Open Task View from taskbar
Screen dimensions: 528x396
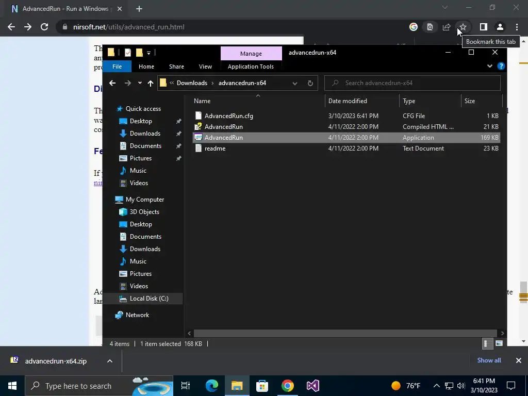tap(186, 386)
